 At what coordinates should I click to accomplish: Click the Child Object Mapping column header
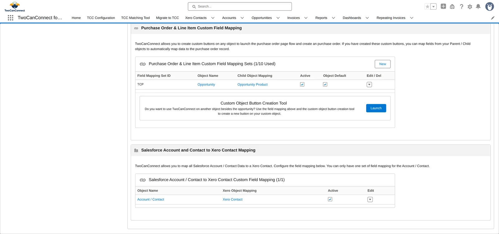255,76
